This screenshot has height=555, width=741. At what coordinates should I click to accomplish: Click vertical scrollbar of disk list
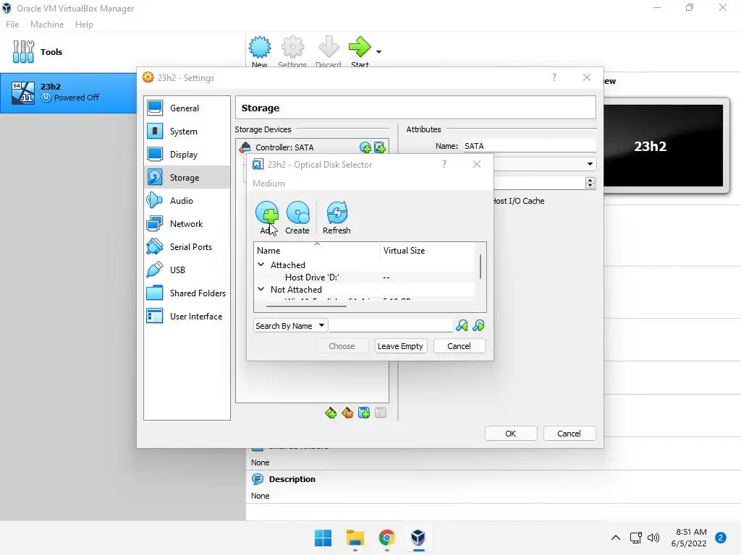coord(480,267)
